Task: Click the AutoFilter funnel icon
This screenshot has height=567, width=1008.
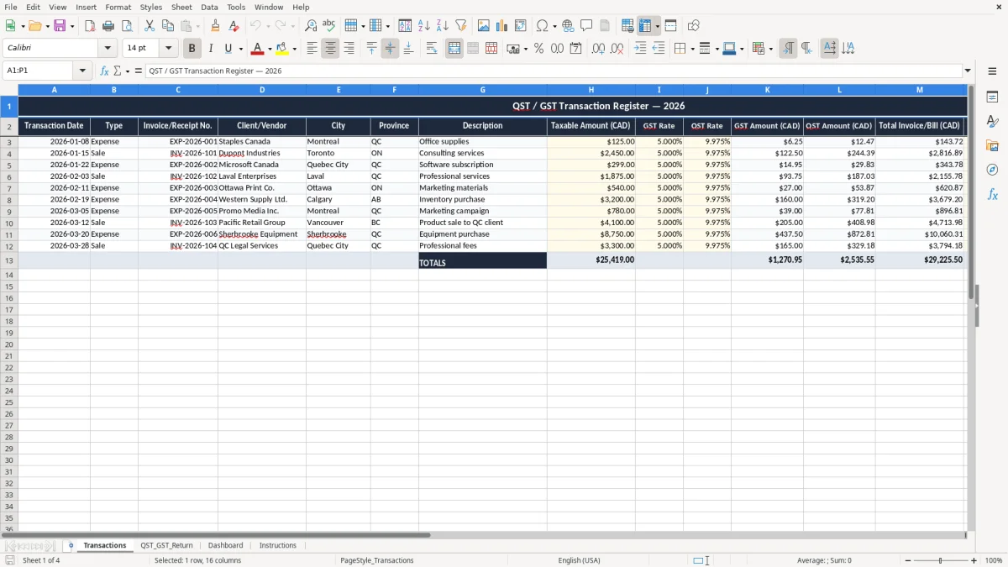Action: 461,26
